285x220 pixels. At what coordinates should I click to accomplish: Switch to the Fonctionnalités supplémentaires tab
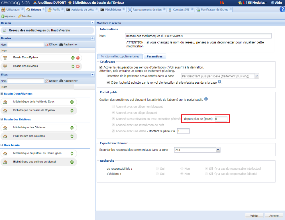tap(120, 56)
